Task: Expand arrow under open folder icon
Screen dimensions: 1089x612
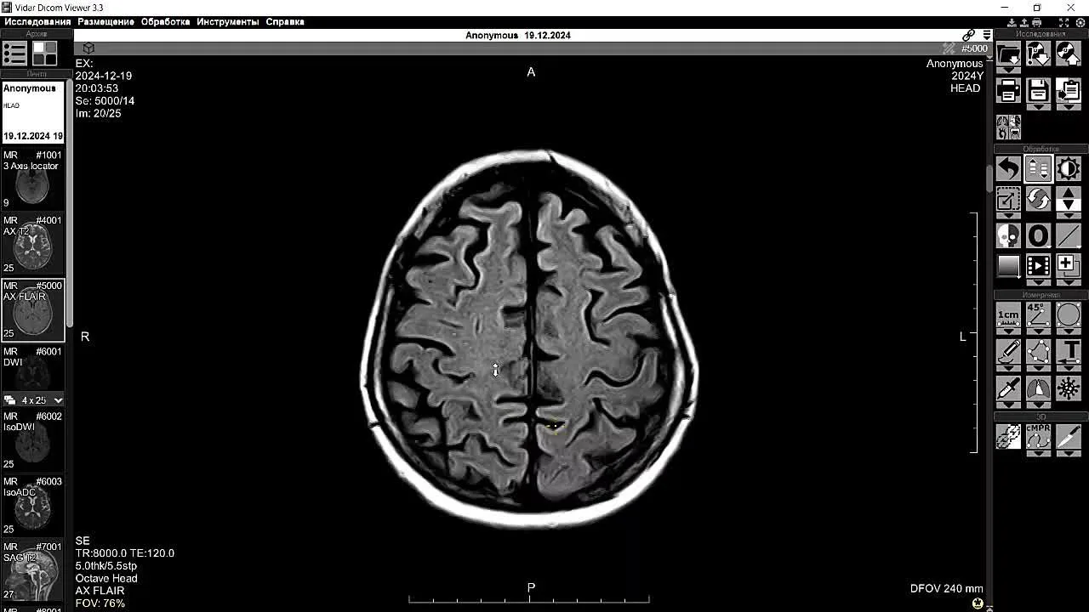Action: (x=1008, y=70)
